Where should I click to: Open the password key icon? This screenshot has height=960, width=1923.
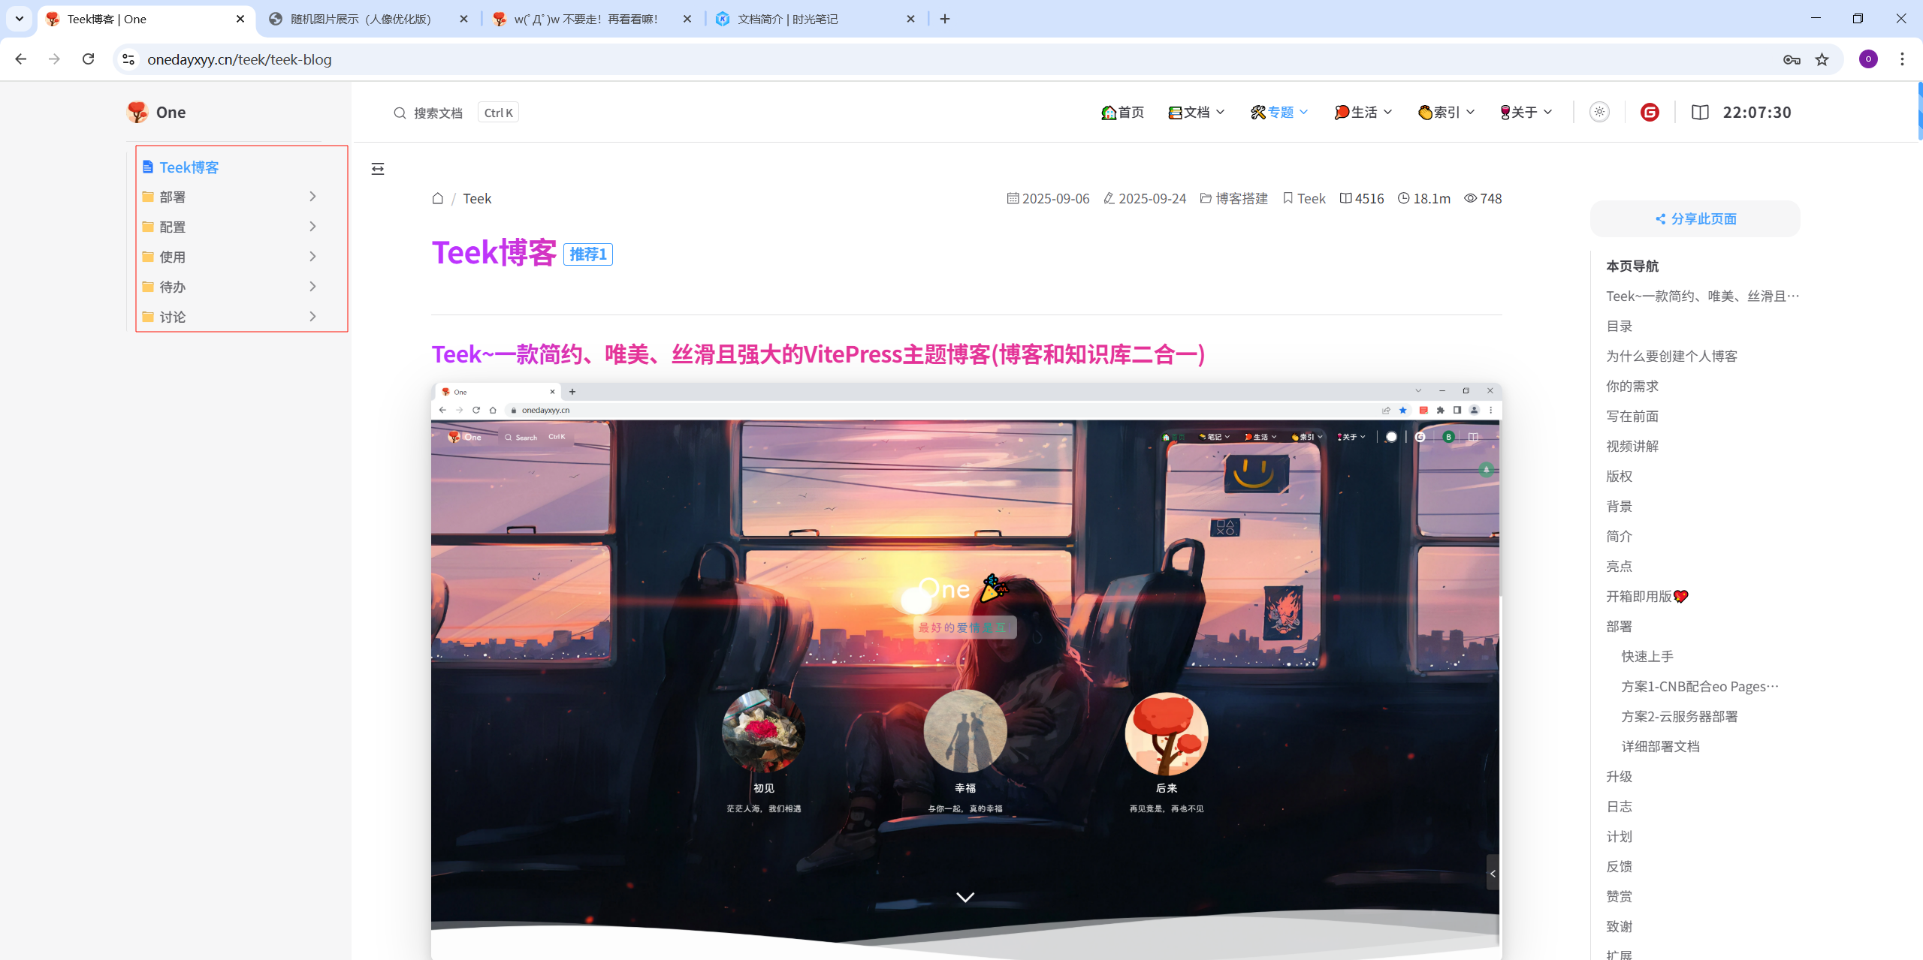[1792, 59]
